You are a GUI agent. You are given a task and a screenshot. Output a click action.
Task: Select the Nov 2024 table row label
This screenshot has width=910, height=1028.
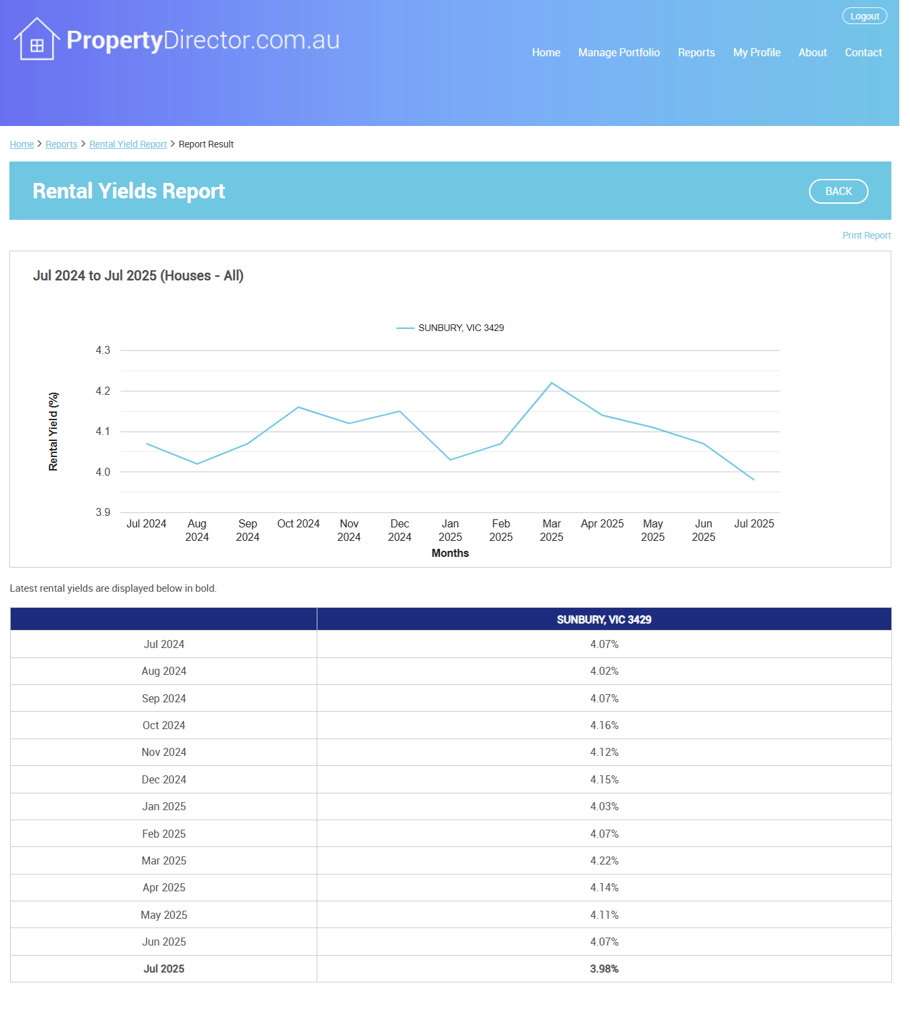click(x=164, y=752)
